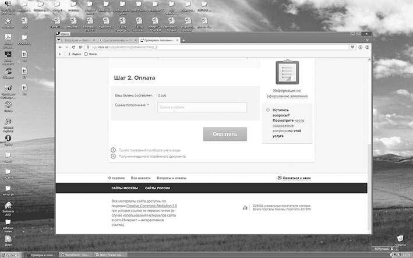The width and height of the screenshot is (413, 258).
Task: Open the Вопросы и ответы footer link
Action: tap(171, 178)
